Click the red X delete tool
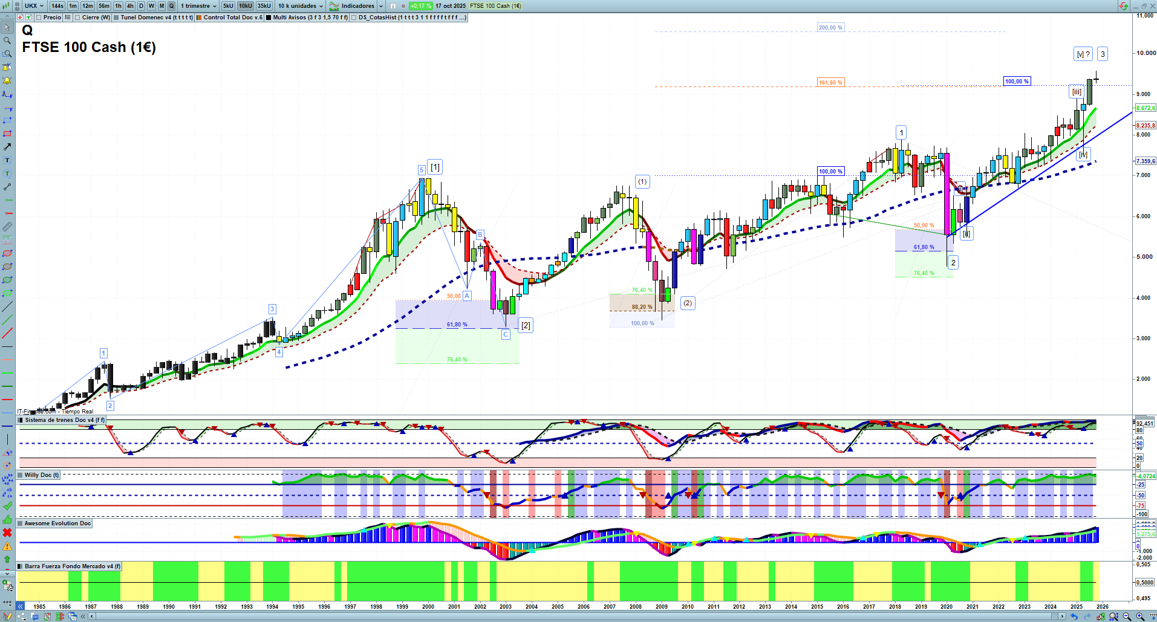1157x622 pixels. click(7, 533)
